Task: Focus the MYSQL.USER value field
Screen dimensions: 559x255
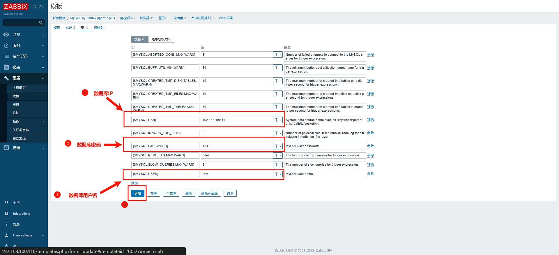Action: [x=237, y=174]
